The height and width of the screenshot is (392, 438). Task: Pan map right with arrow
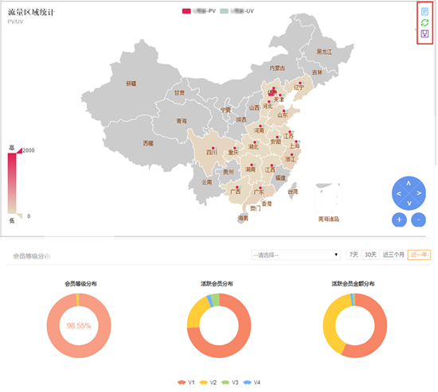(x=419, y=193)
